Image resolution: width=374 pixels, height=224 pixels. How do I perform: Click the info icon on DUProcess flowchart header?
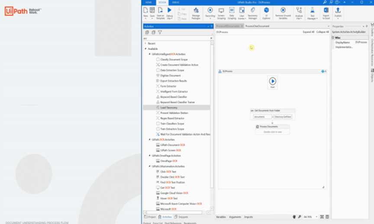tap(322, 71)
